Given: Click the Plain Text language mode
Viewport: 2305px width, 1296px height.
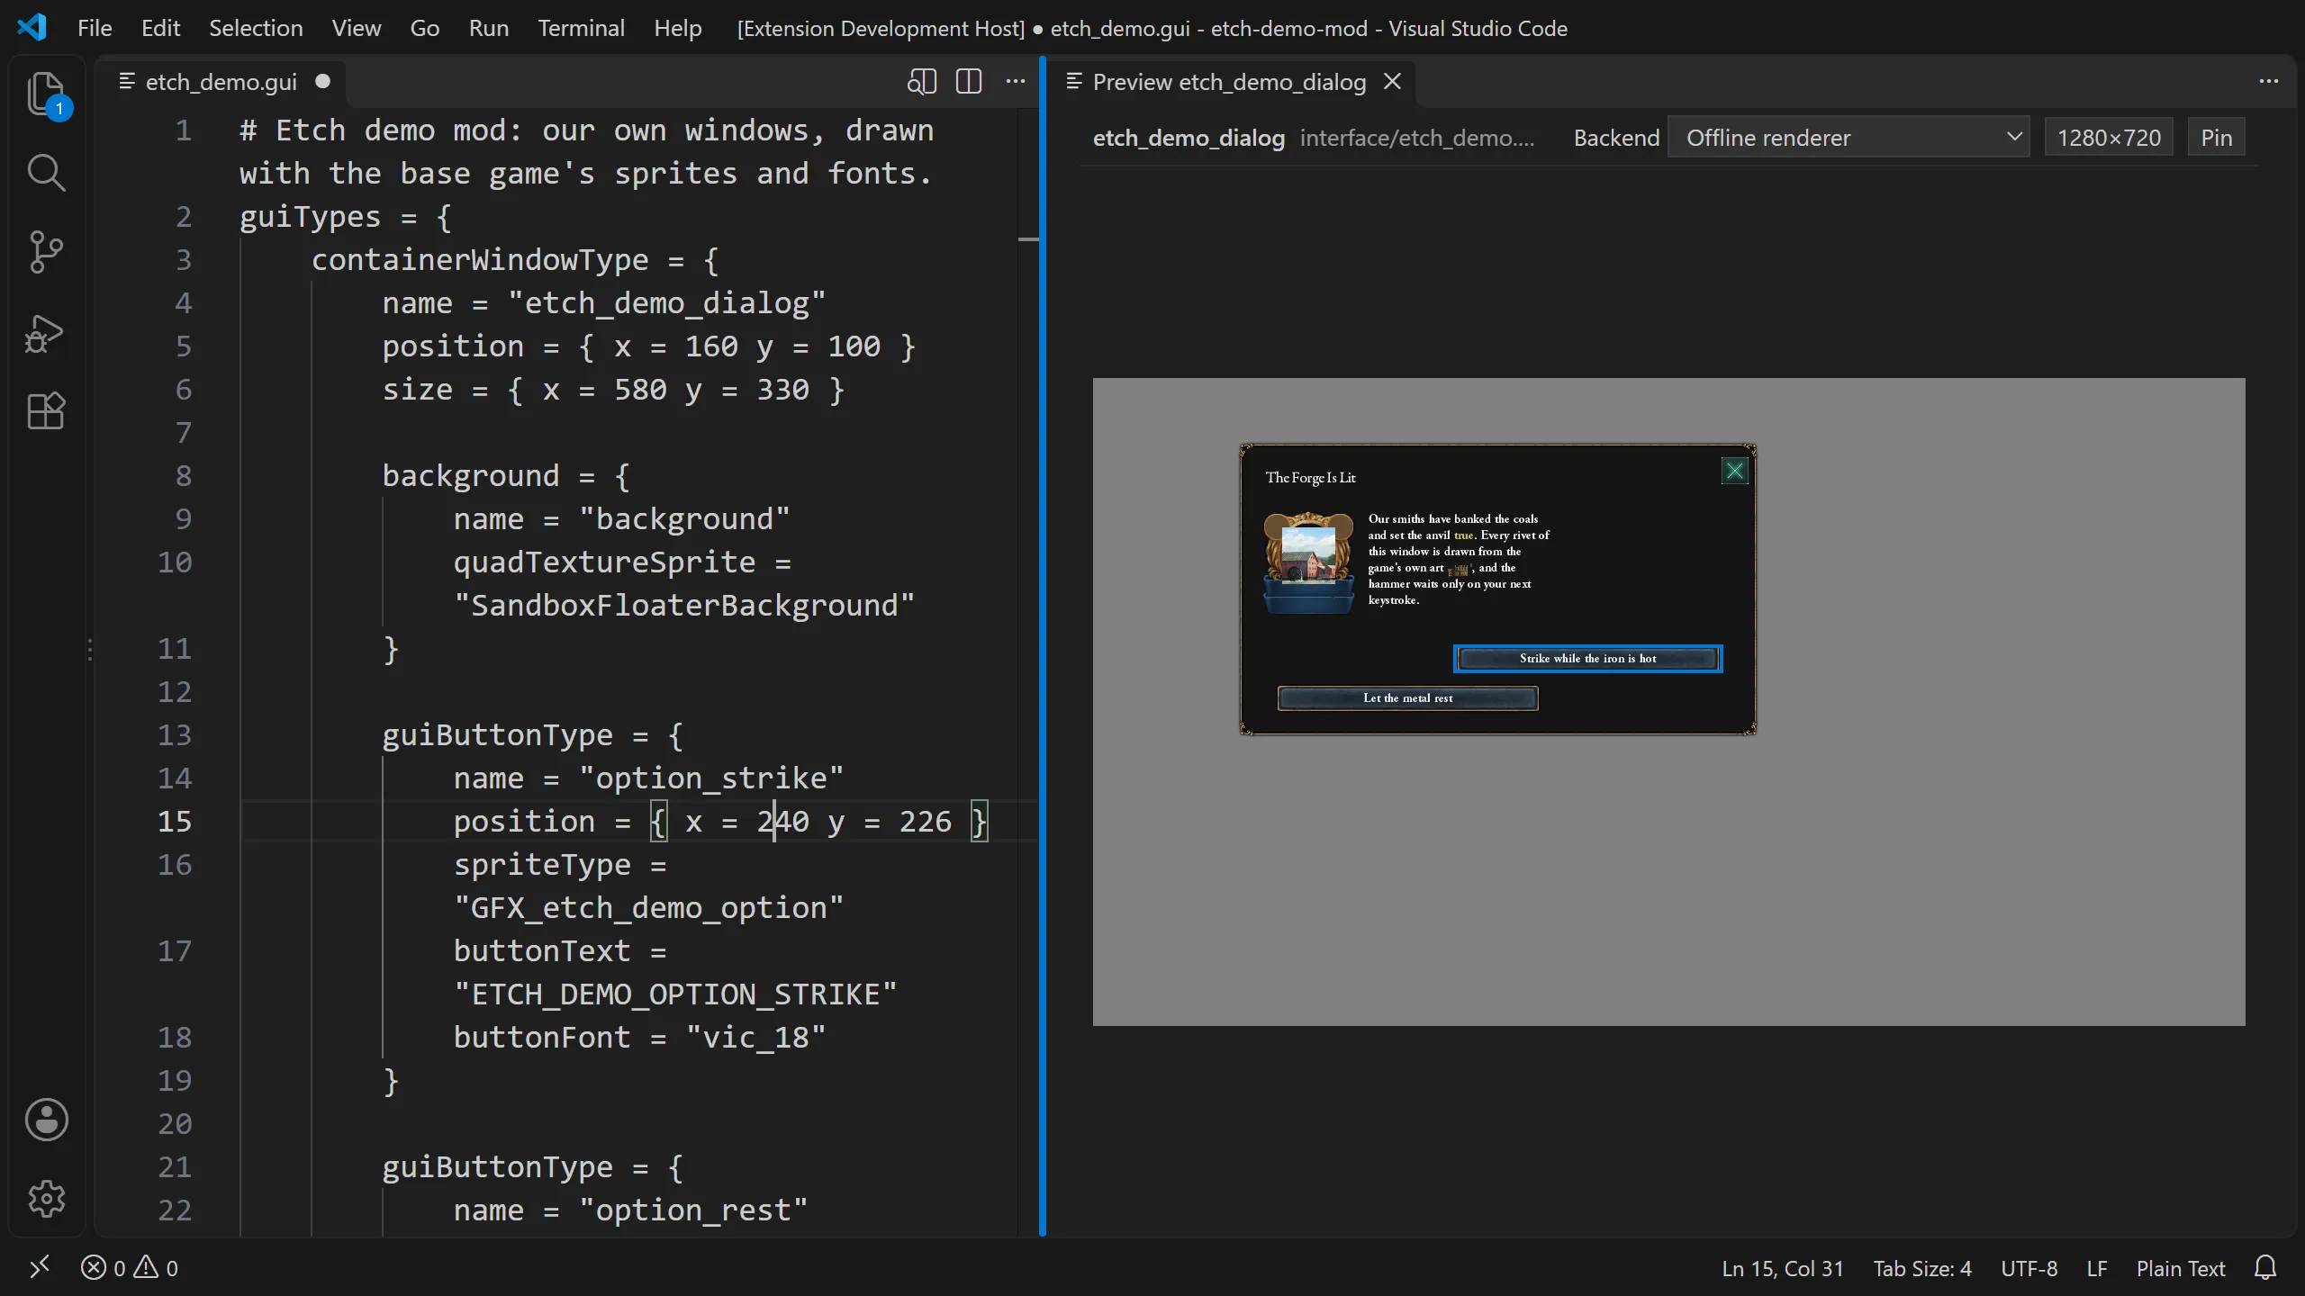Looking at the screenshot, I should click(2181, 1268).
